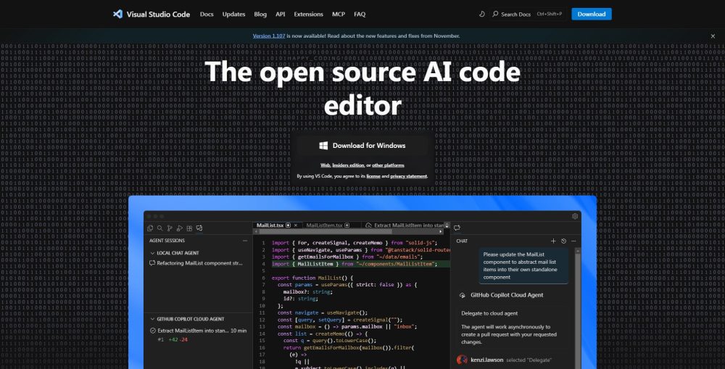The image size is (725, 369).
Task: Open the MCP navigation link
Action: click(x=338, y=14)
